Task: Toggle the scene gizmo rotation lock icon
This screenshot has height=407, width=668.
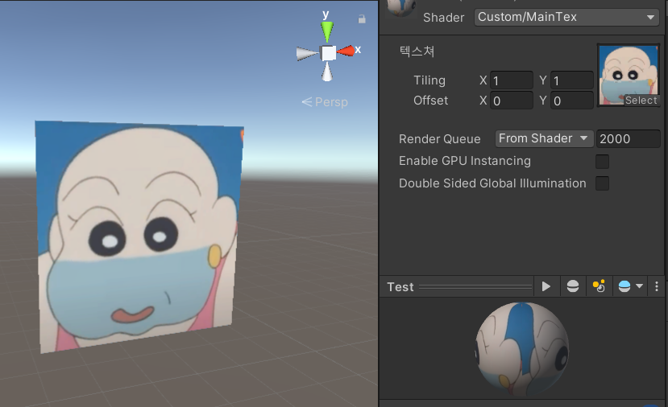Action: click(x=362, y=19)
